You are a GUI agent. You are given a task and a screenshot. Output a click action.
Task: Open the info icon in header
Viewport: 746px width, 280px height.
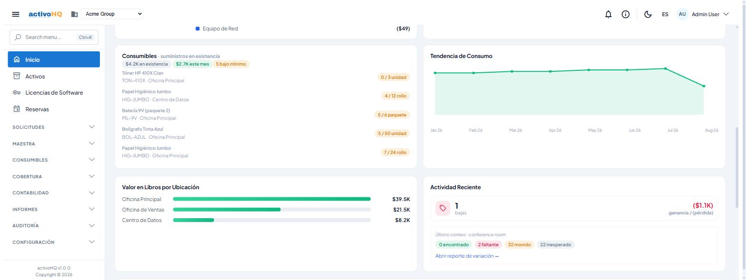(626, 14)
